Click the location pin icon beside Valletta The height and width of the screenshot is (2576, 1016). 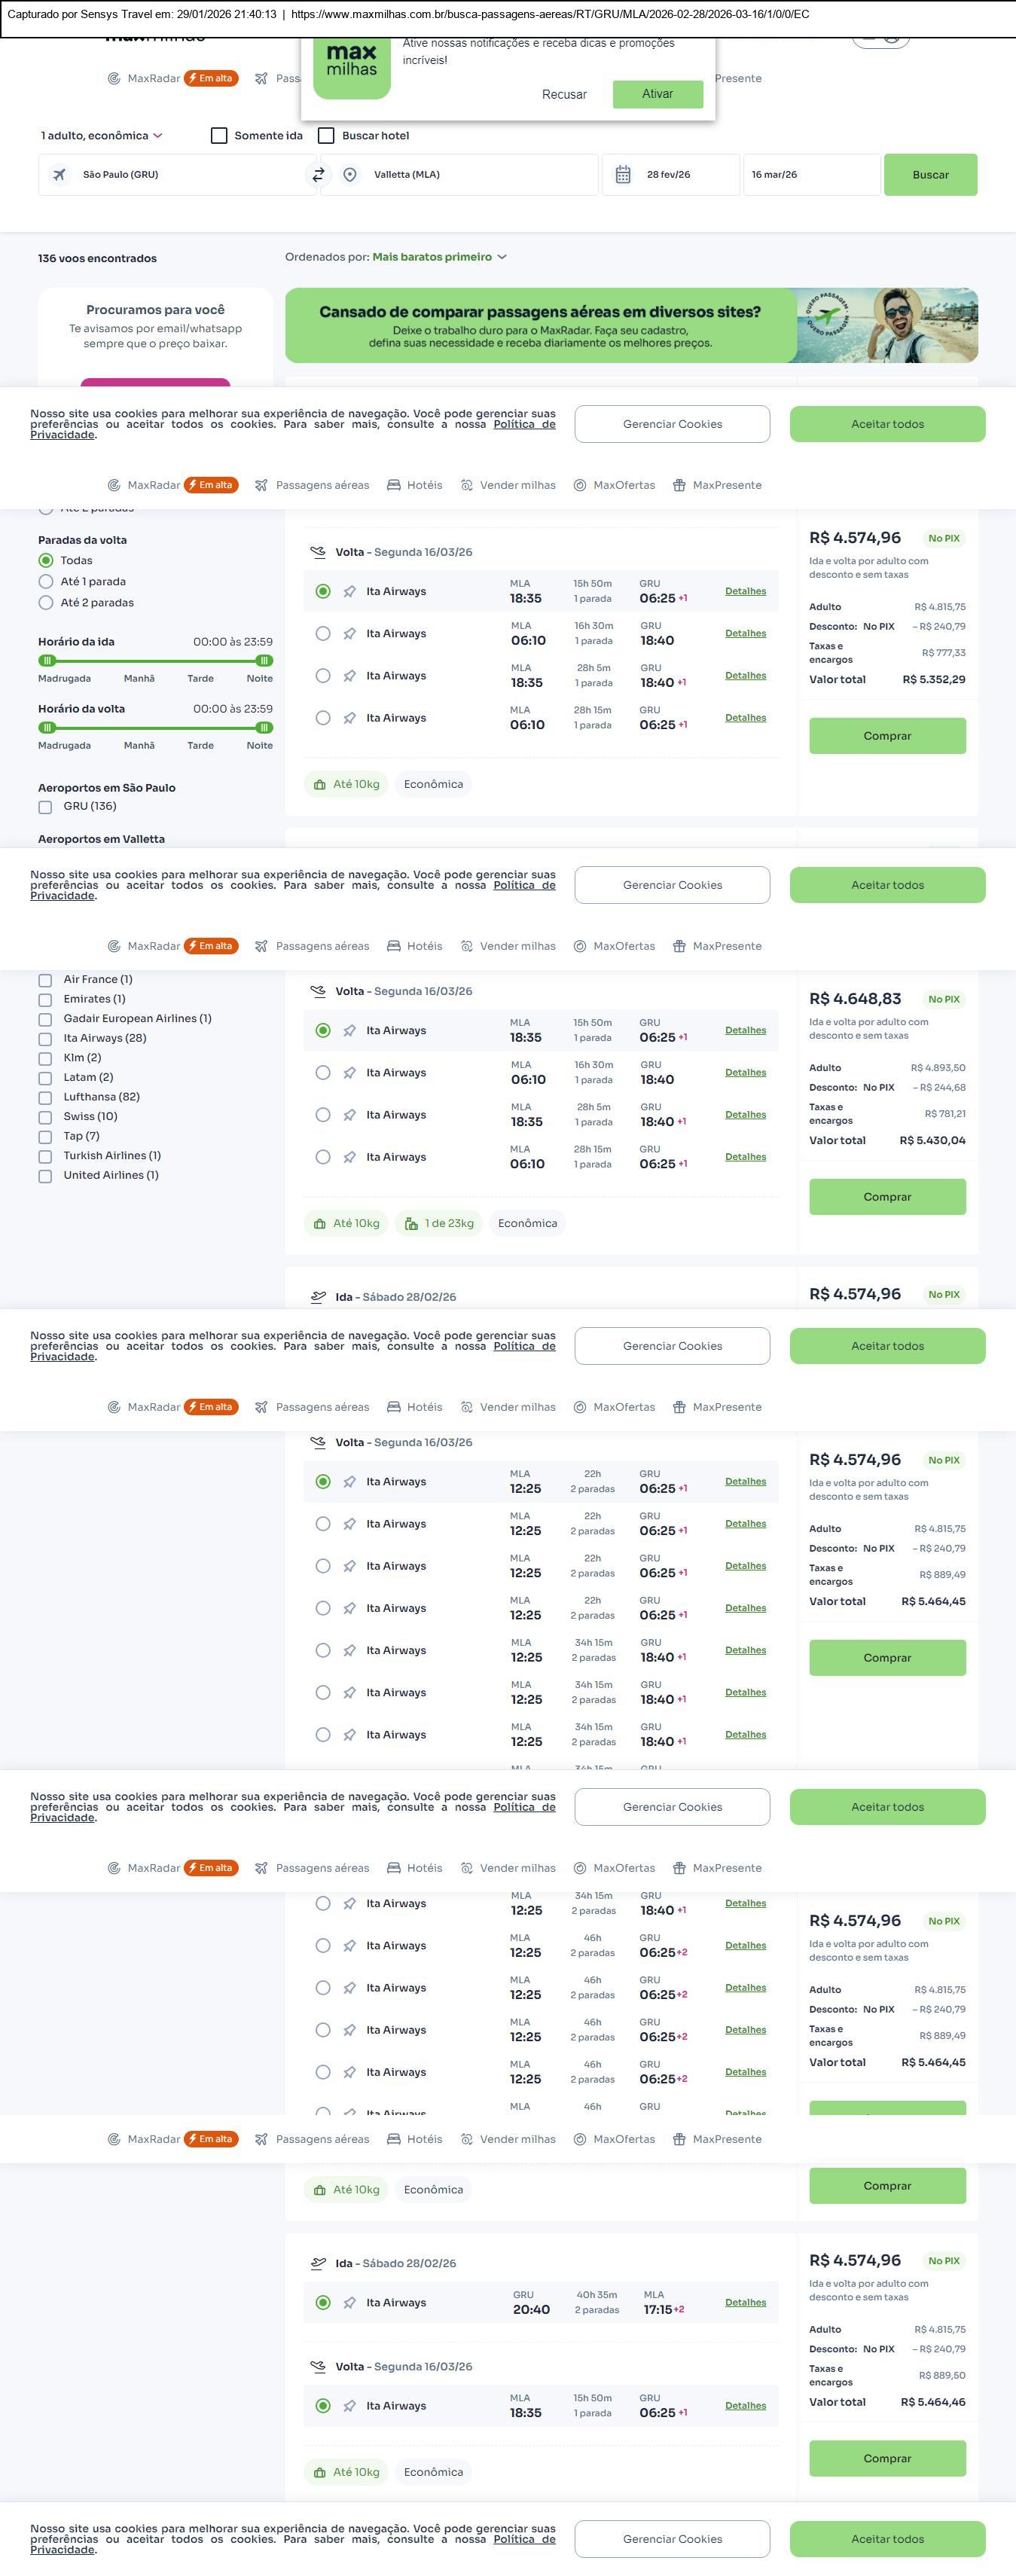pos(350,175)
